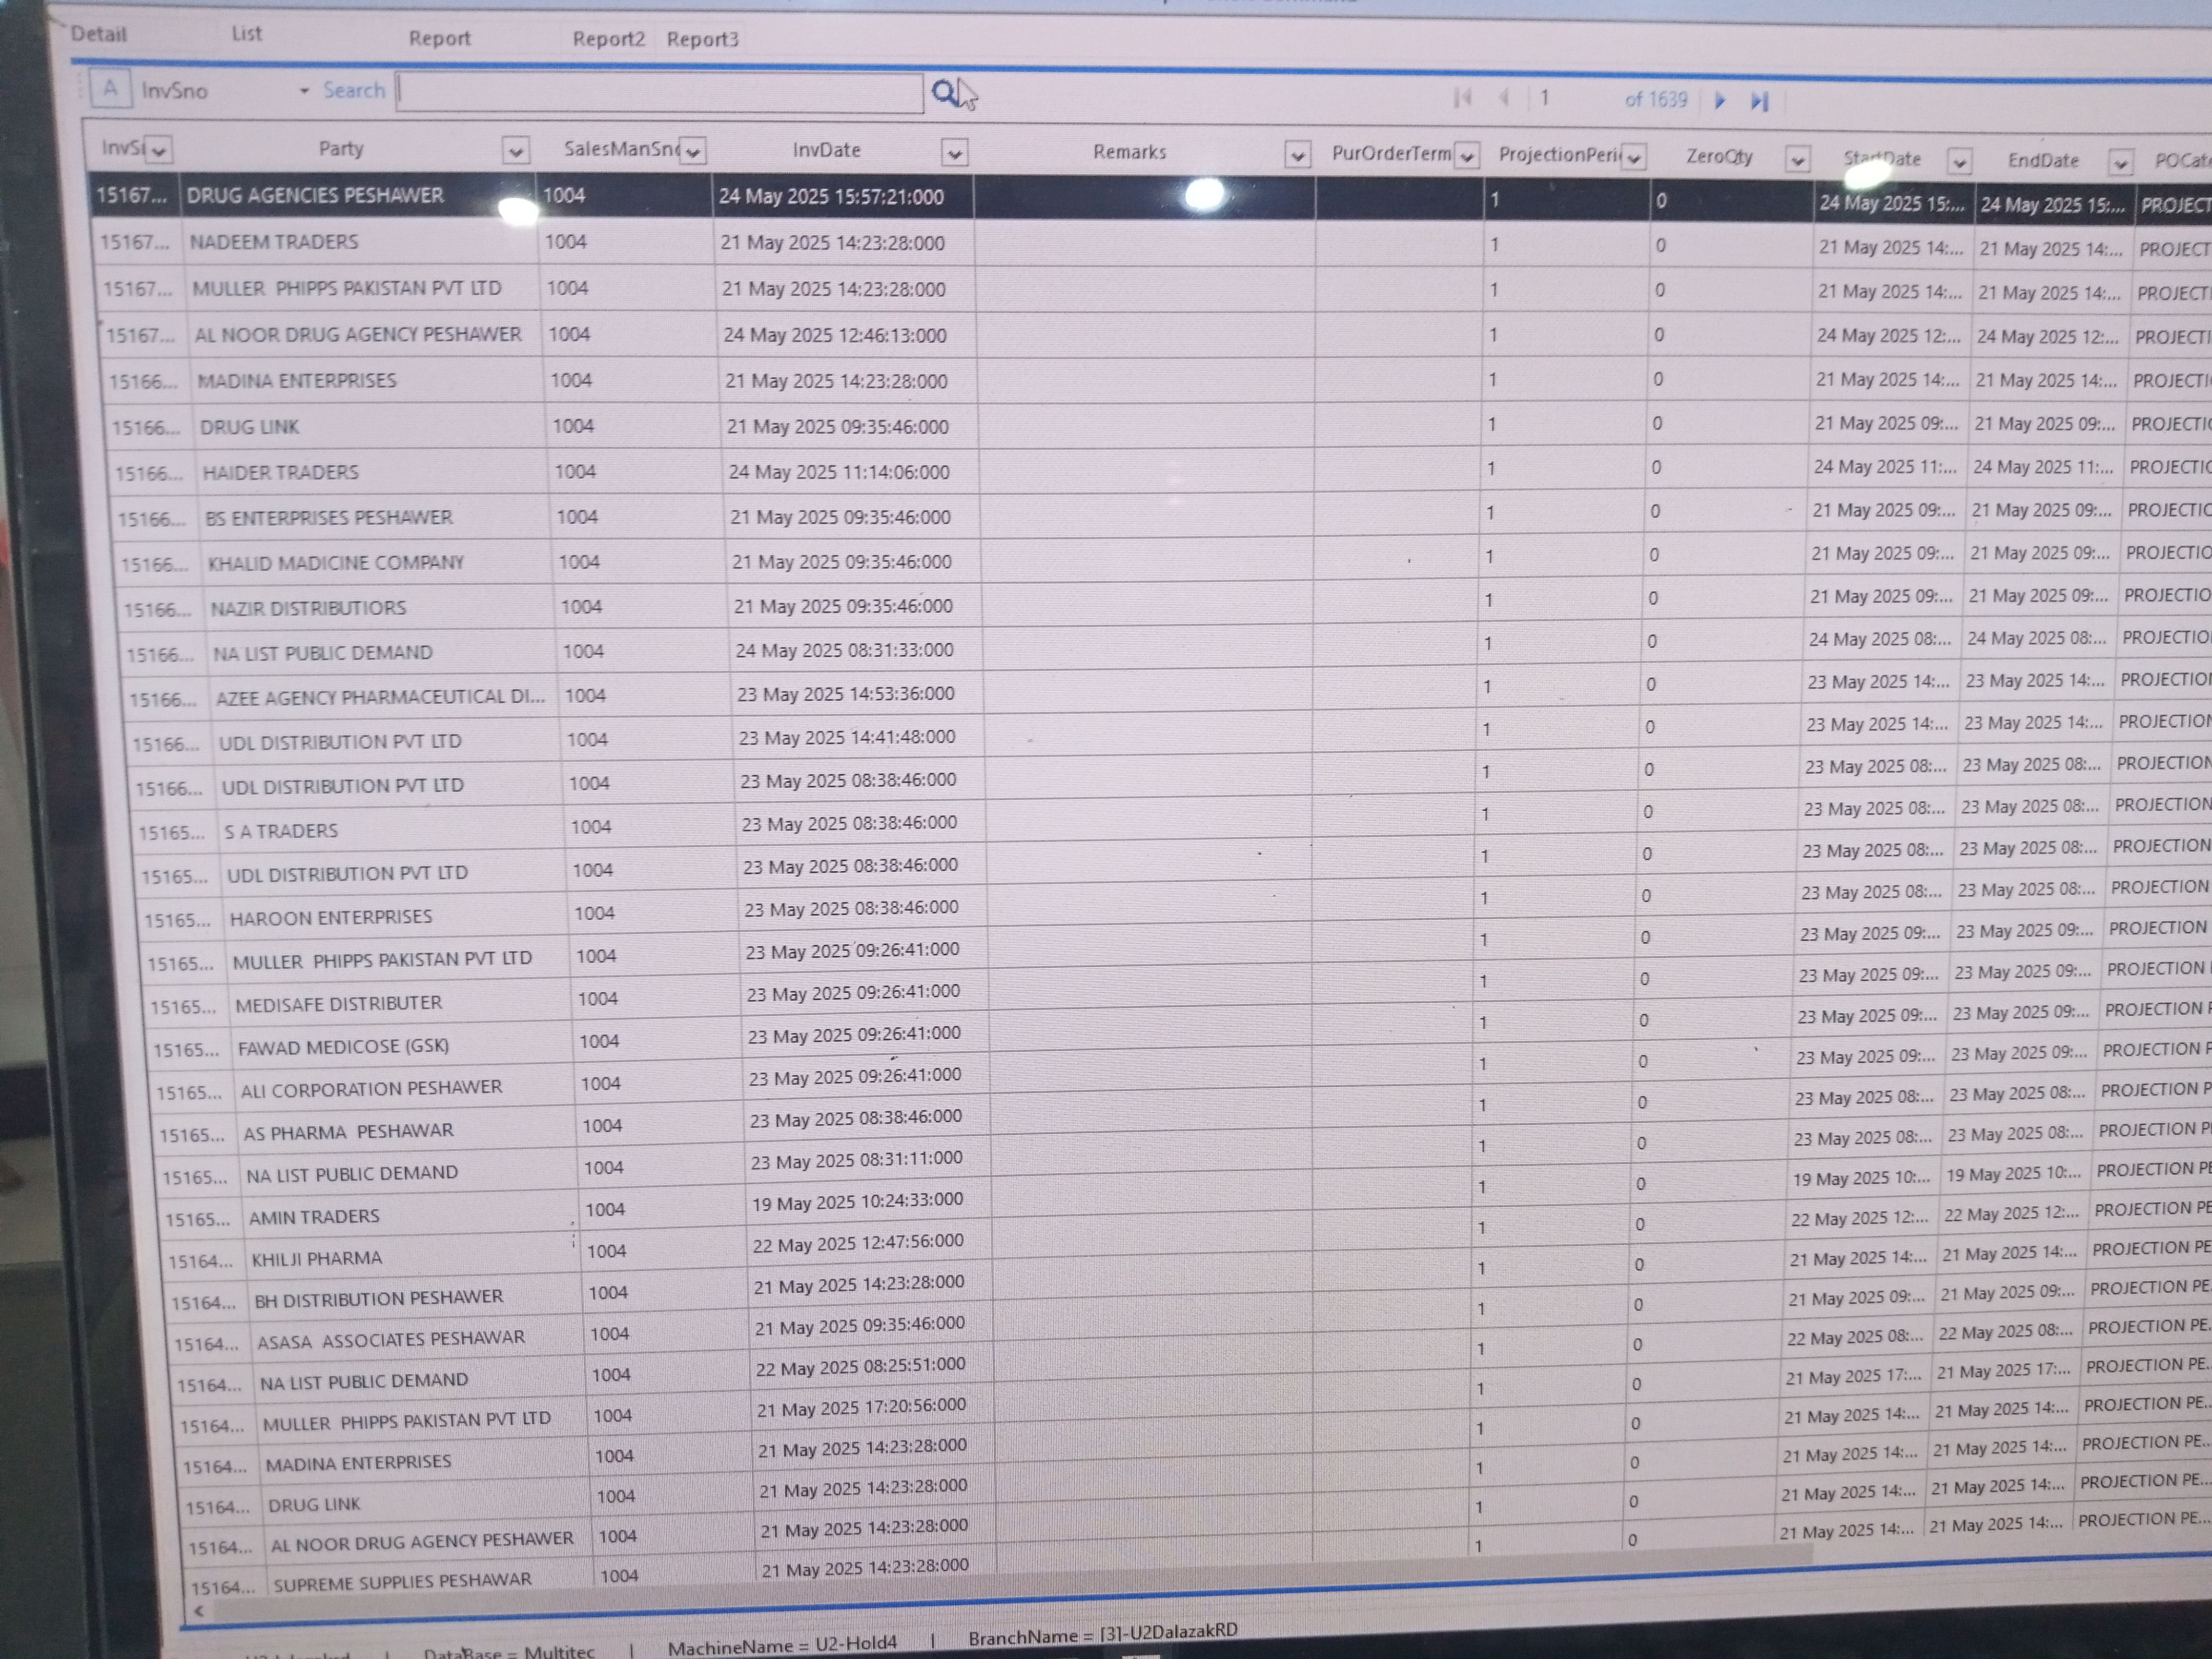
Task: Open the SalesManSno column filter dropdown
Action: pyautogui.click(x=692, y=152)
